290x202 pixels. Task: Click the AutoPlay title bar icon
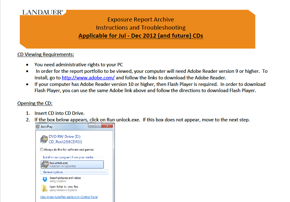38,126
